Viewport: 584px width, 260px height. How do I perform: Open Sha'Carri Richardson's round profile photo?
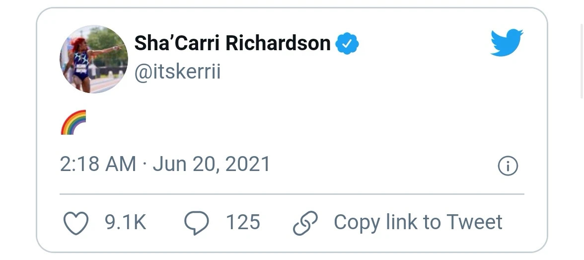94,59
